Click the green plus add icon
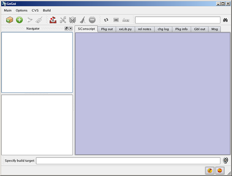The image size is (232, 176). (x=19, y=20)
